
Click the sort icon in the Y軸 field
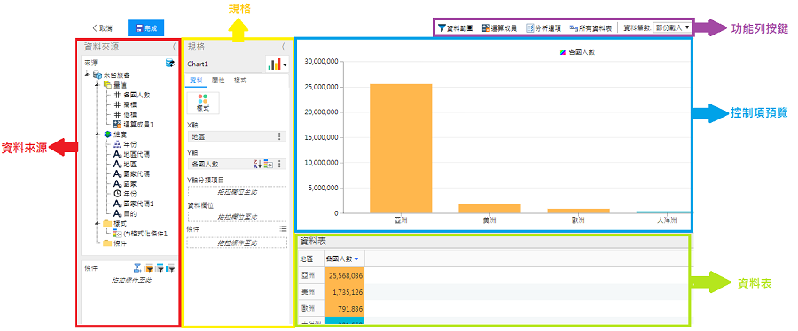257,164
